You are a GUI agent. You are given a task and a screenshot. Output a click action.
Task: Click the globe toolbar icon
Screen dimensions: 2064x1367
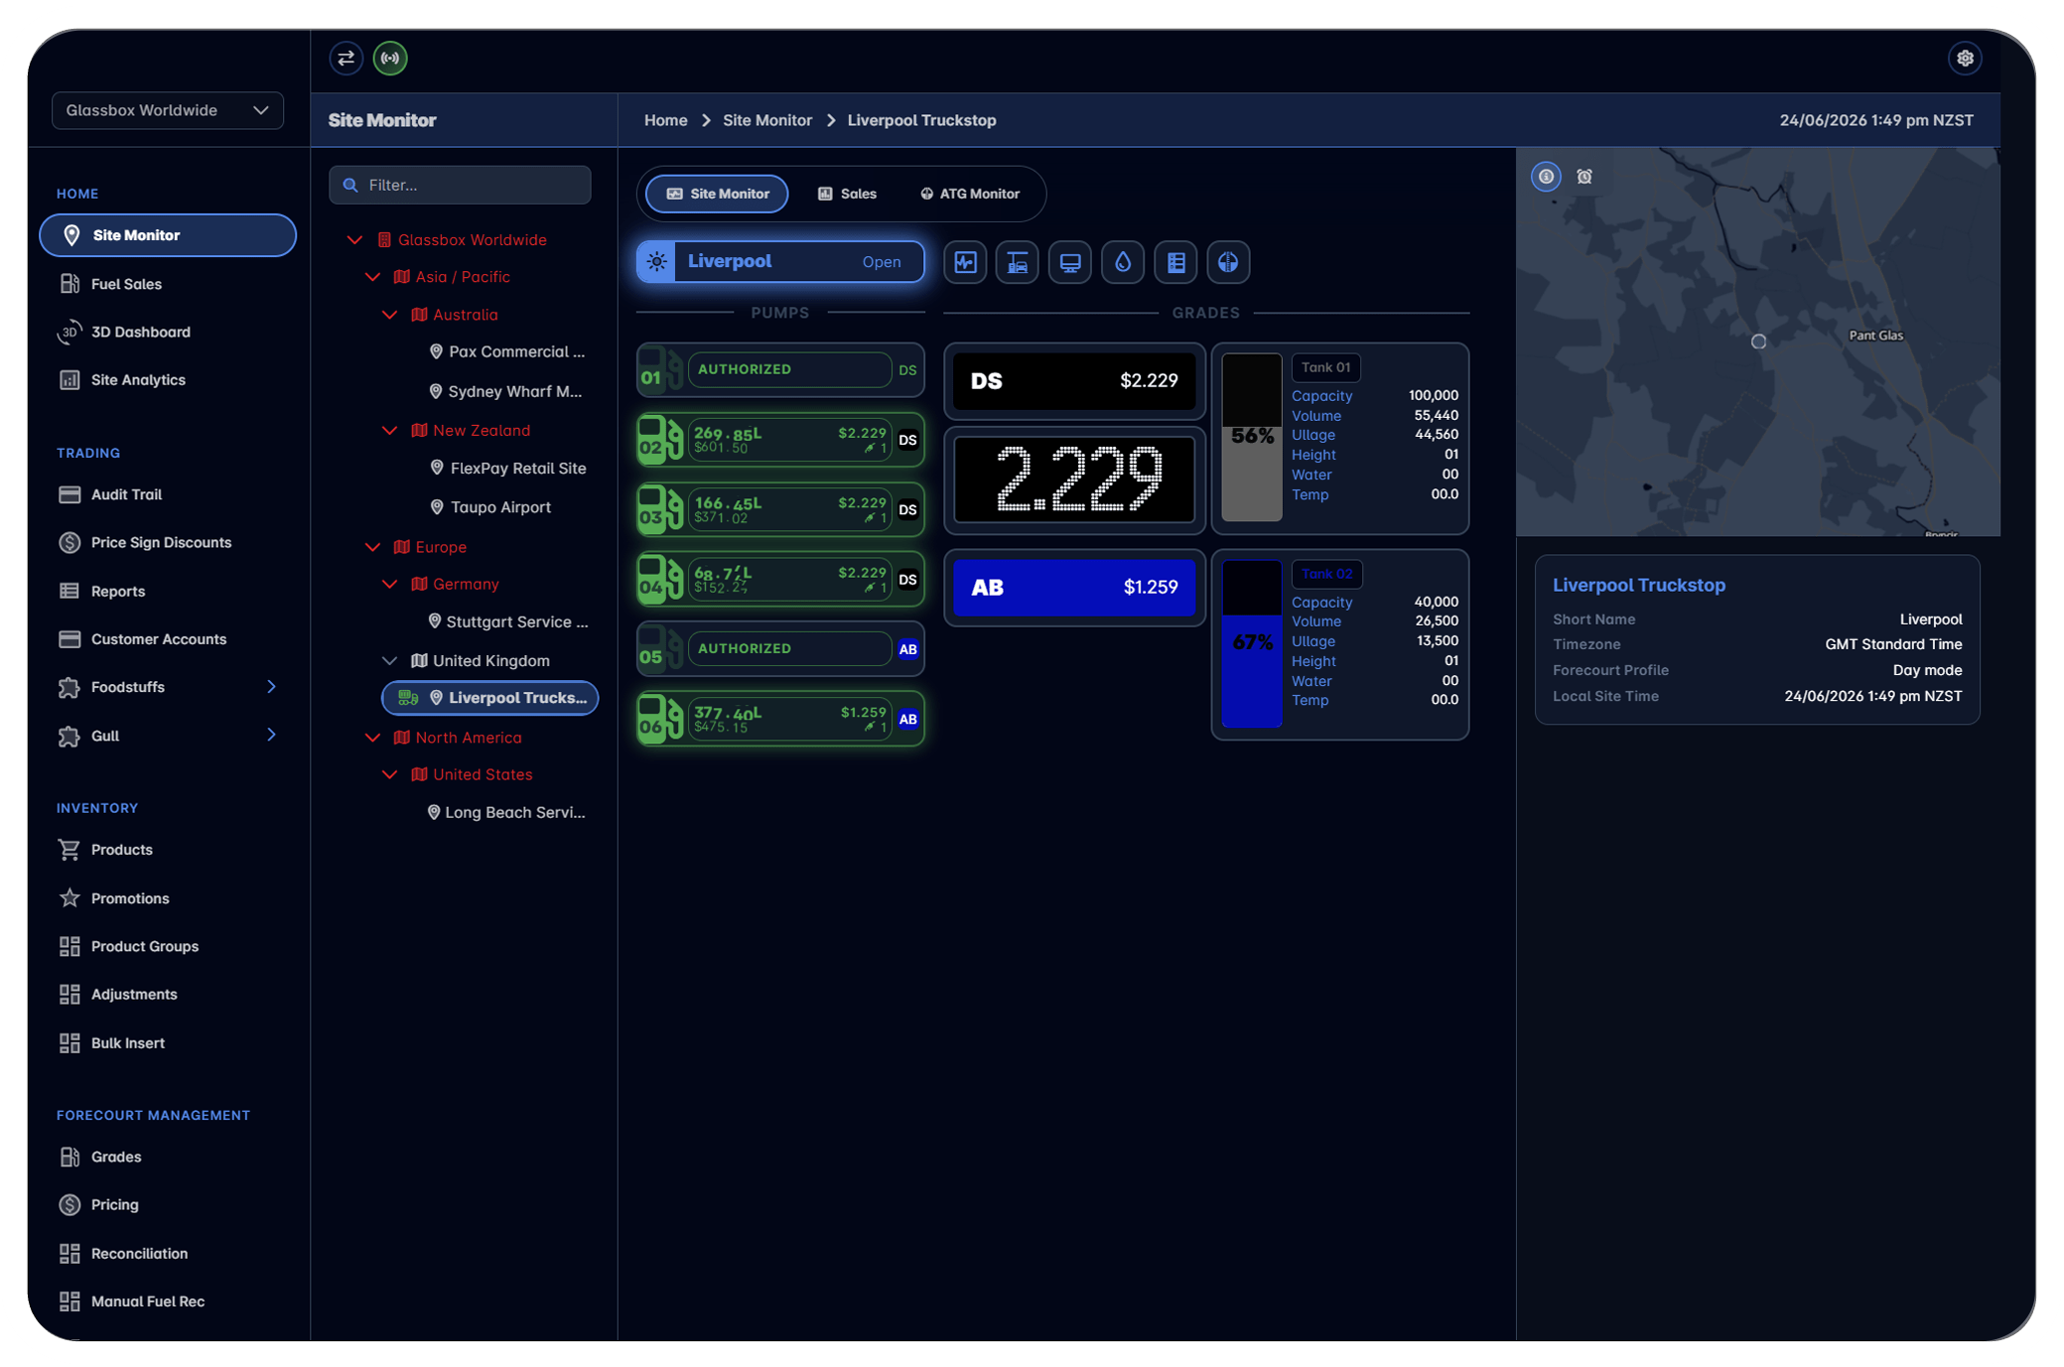click(1228, 262)
